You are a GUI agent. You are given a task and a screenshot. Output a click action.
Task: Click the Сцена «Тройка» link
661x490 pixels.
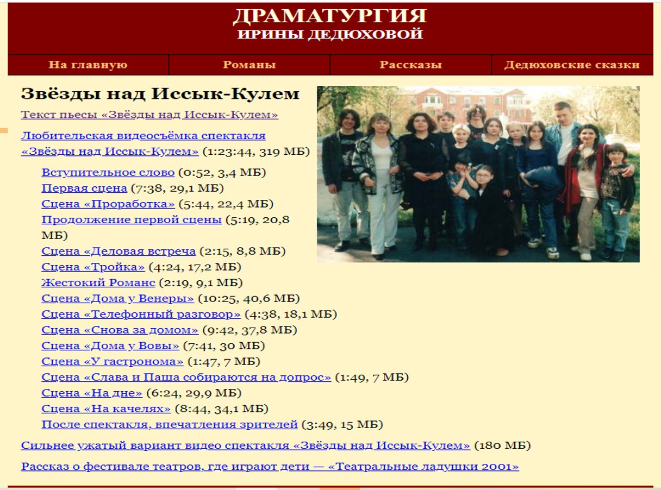tap(93, 267)
